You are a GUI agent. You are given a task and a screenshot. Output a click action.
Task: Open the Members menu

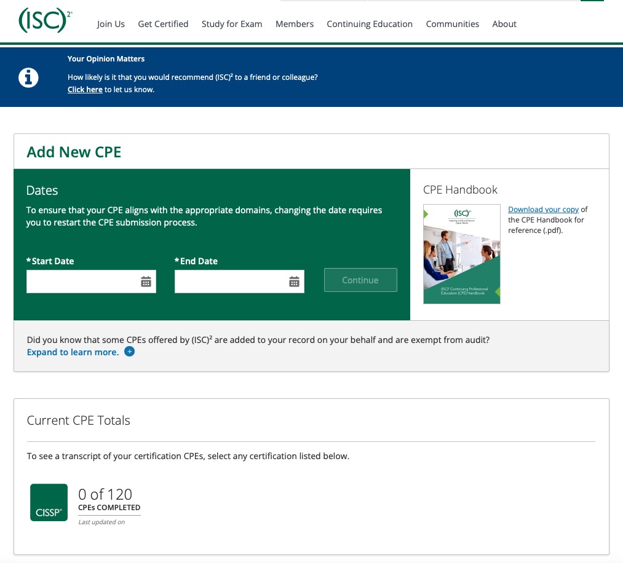[x=295, y=24]
